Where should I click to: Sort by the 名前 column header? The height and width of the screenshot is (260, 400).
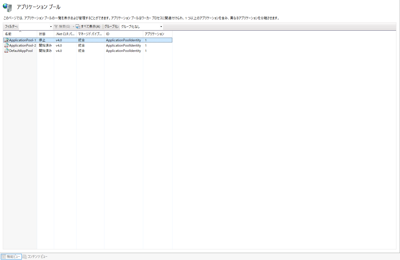point(20,34)
